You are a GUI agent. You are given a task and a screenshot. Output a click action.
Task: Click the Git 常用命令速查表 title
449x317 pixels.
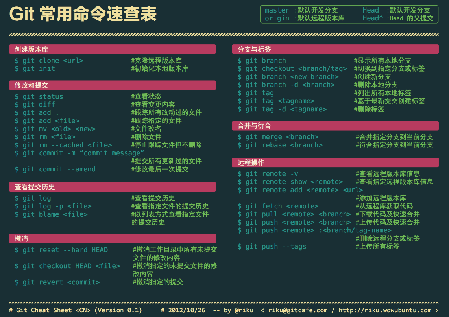[83, 14]
